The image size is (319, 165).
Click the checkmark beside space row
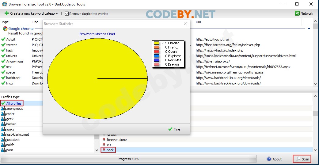3,72
